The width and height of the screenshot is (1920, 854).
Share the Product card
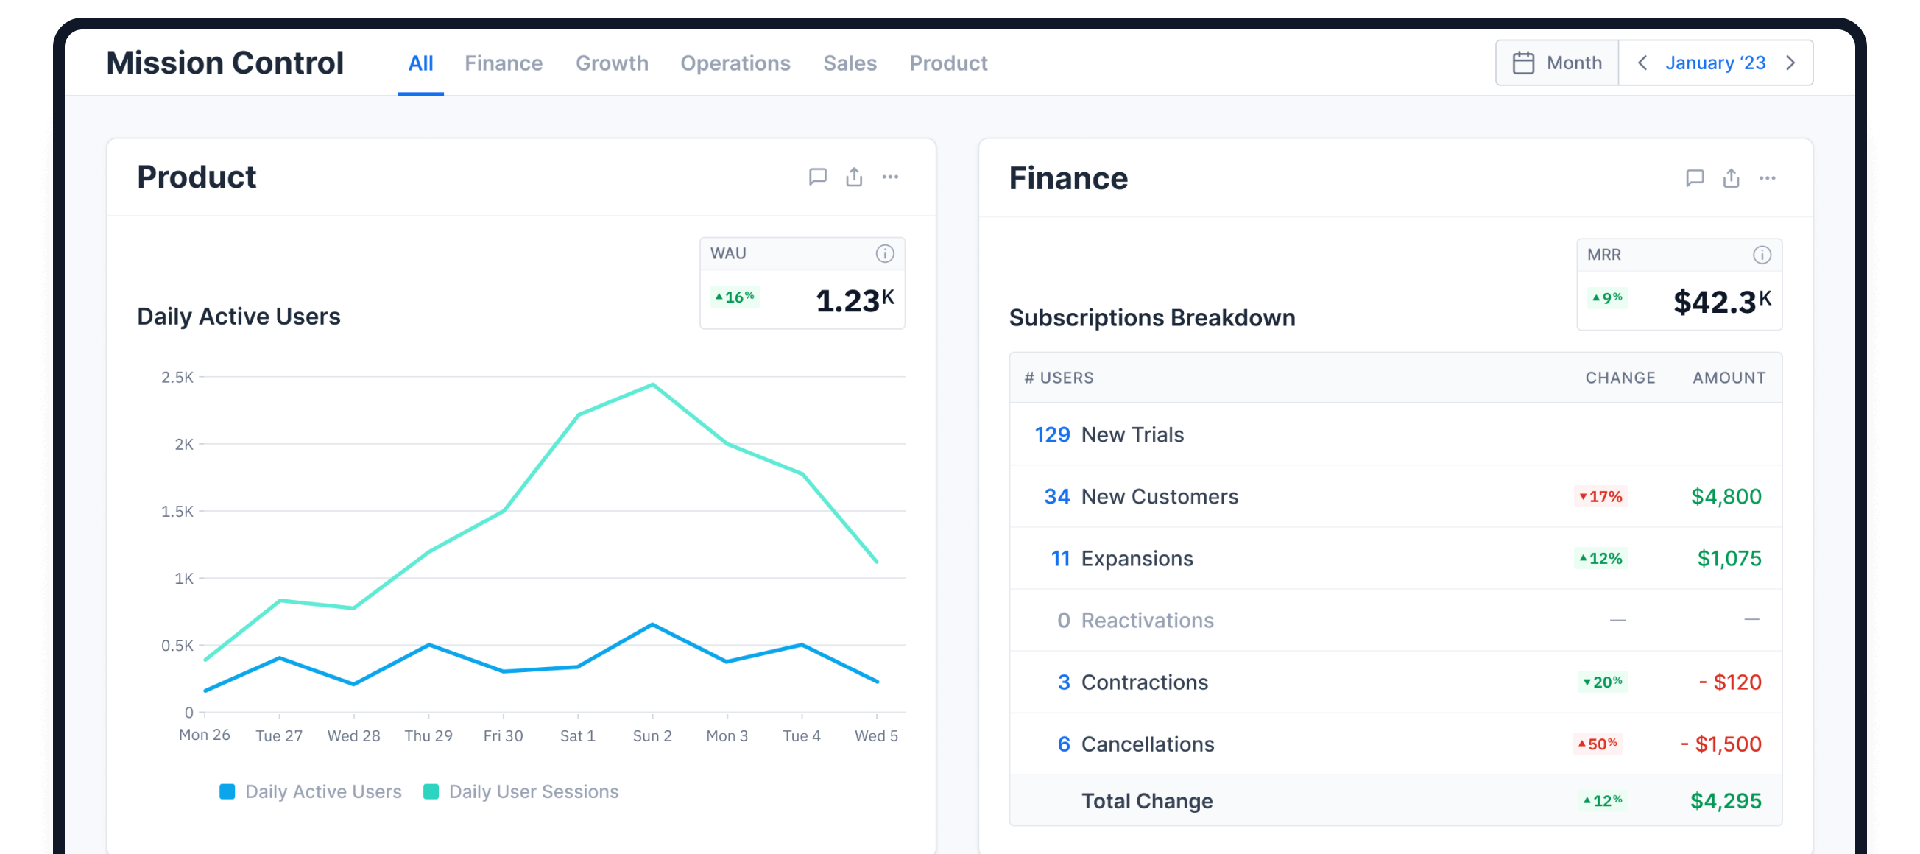coord(854,177)
